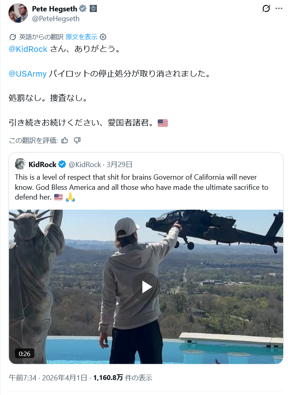Click 原文を表示 to show original text
Image resolution: width=288 pixels, height=395 pixels.
[81, 37]
